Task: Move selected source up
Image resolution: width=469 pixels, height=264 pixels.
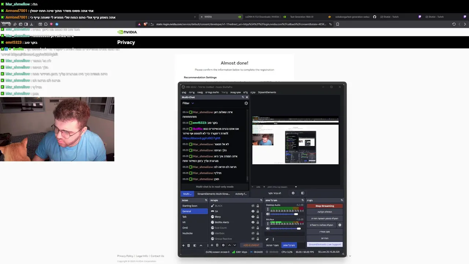Action: coord(229,245)
